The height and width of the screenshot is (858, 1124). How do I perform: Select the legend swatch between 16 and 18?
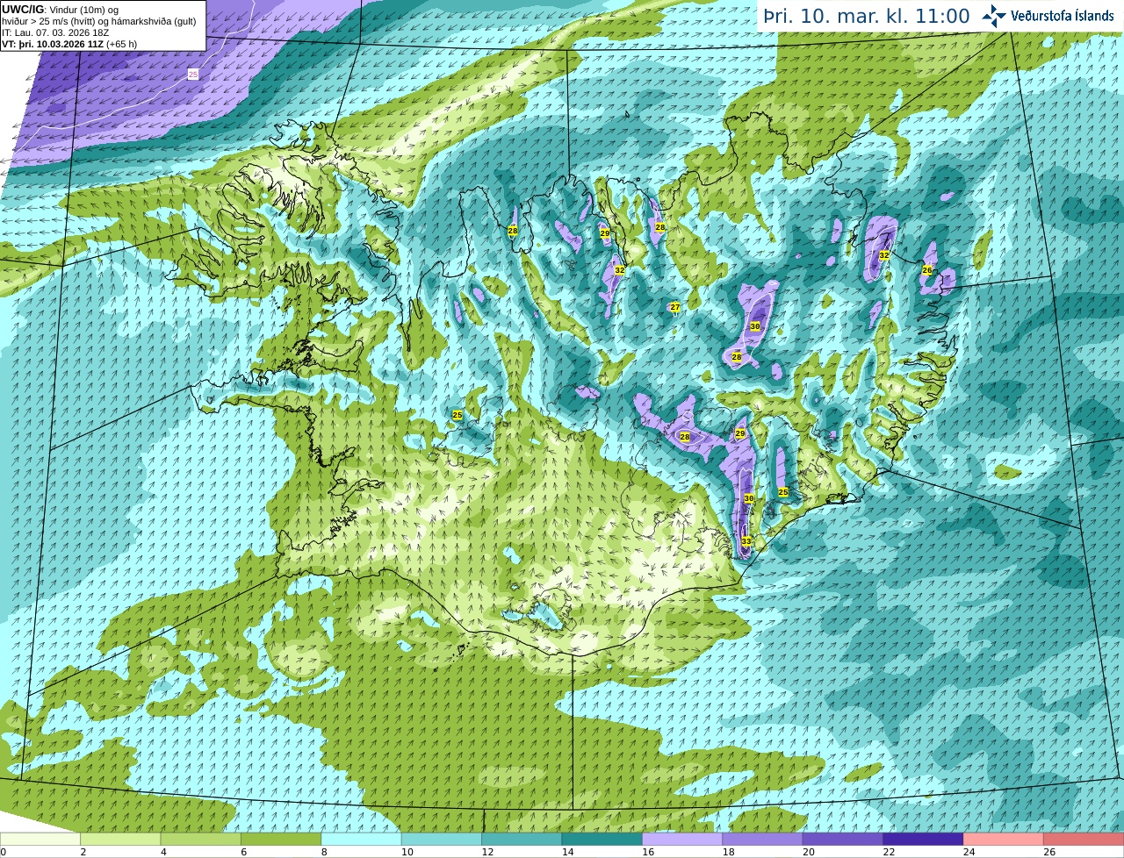tap(682, 840)
